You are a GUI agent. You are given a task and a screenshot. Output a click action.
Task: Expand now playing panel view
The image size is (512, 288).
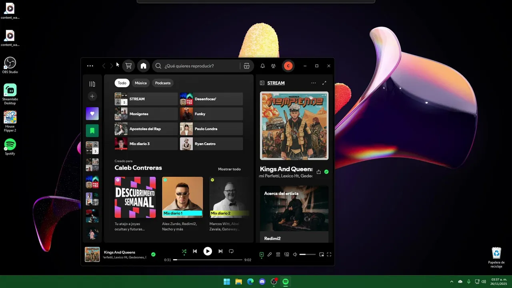tap(324, 83)
